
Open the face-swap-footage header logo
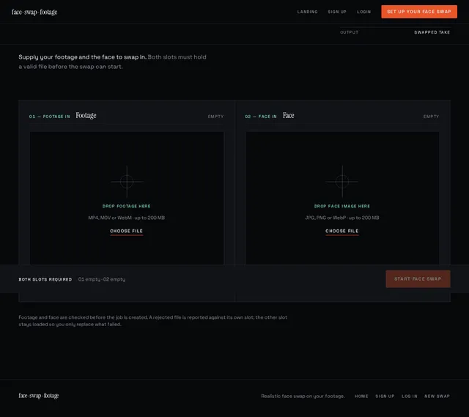tap(34, 12)
